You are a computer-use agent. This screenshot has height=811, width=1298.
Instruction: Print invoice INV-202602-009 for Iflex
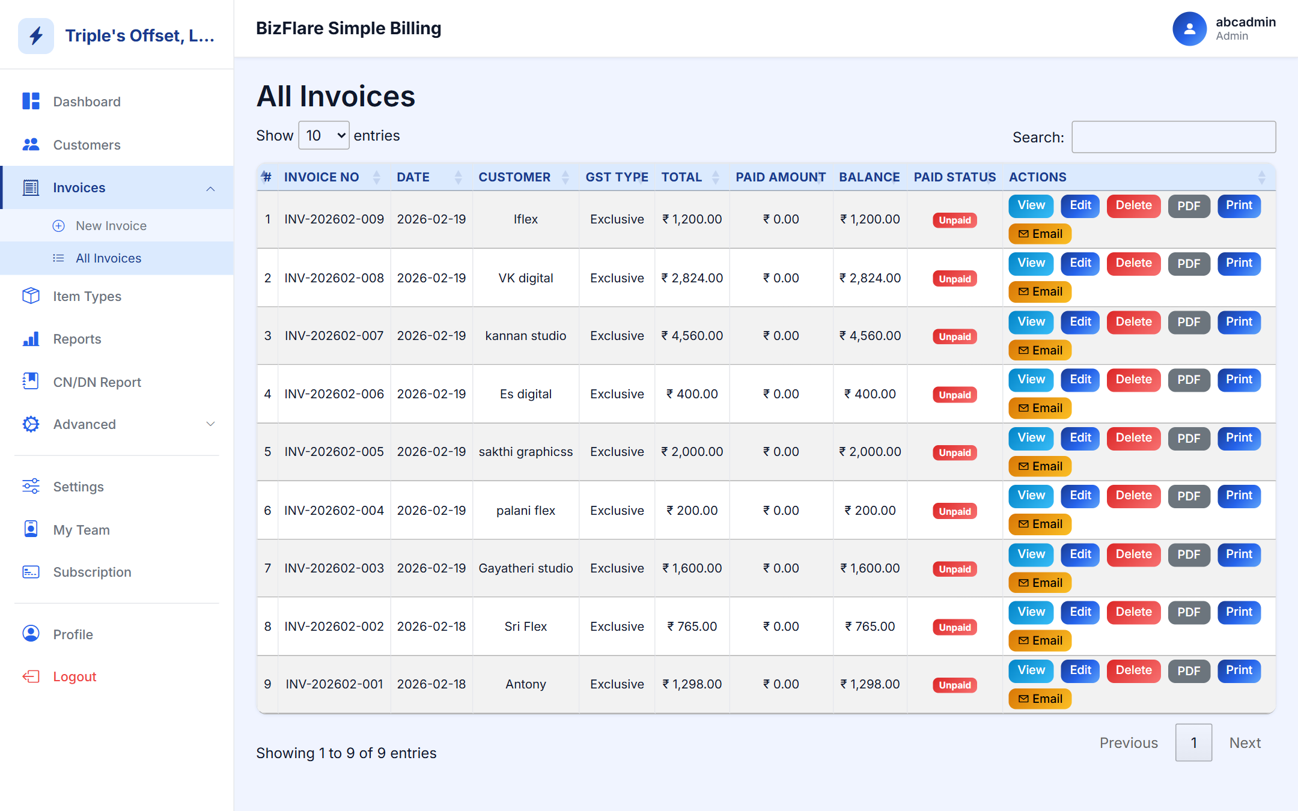(x=1239, y=205)
